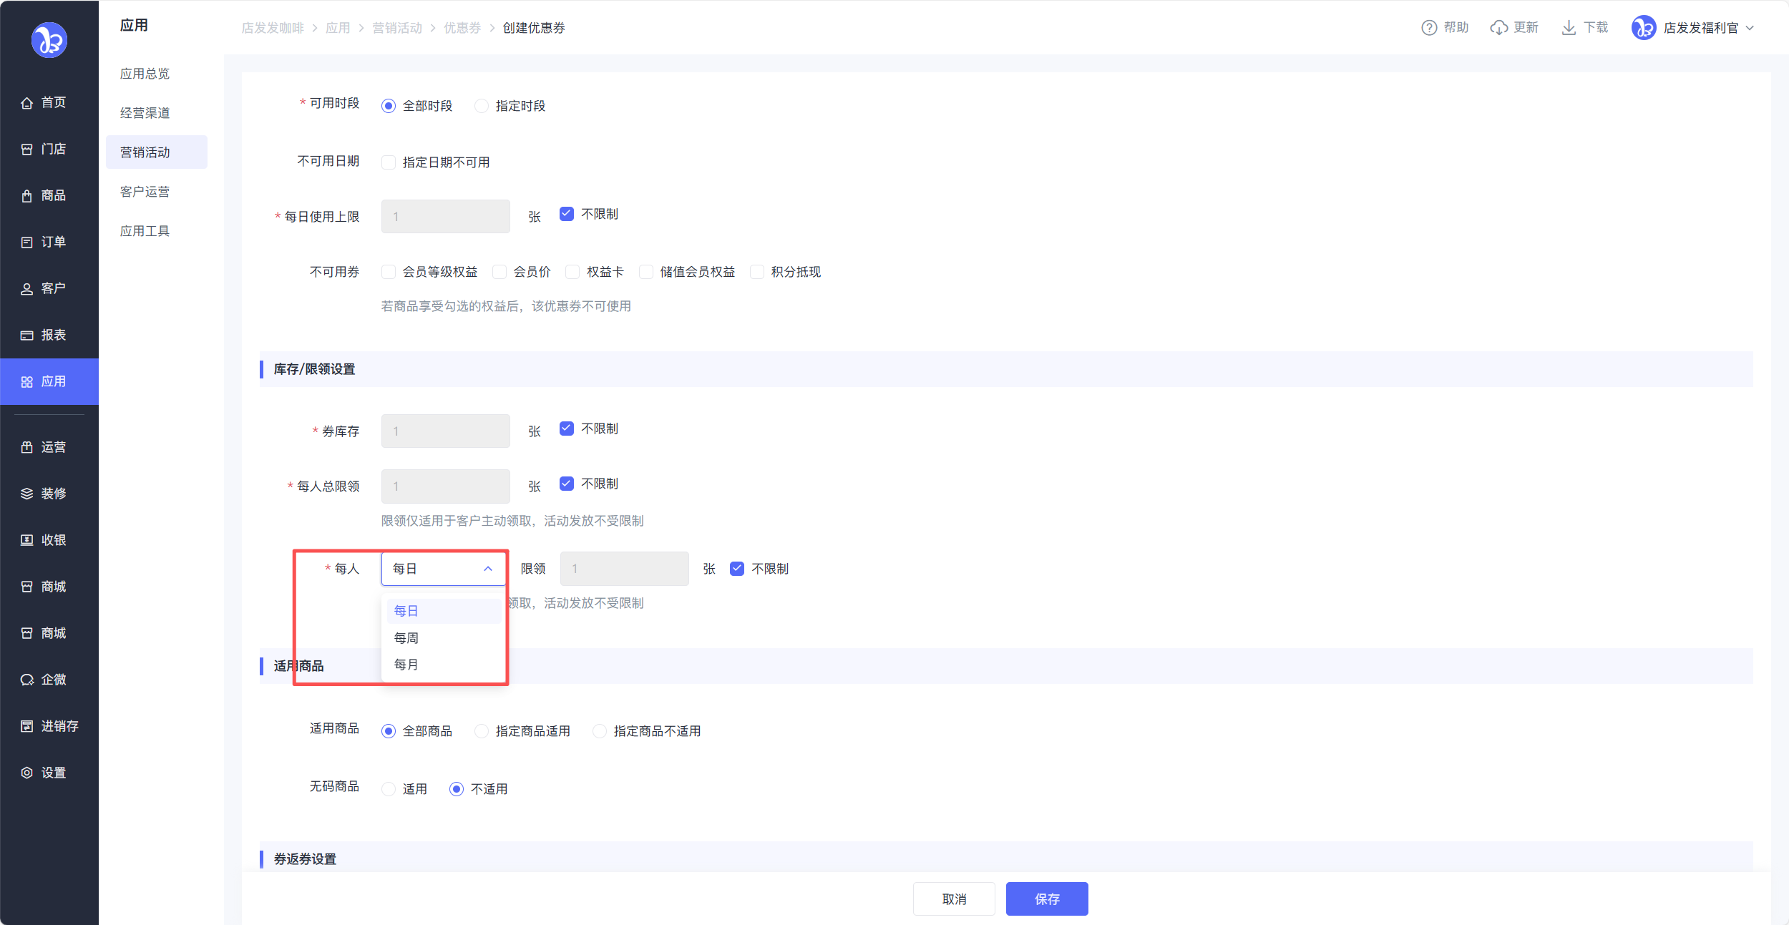Open the 订单 orders icon
Screen dimensions: 1789x925
click(26, 243)
